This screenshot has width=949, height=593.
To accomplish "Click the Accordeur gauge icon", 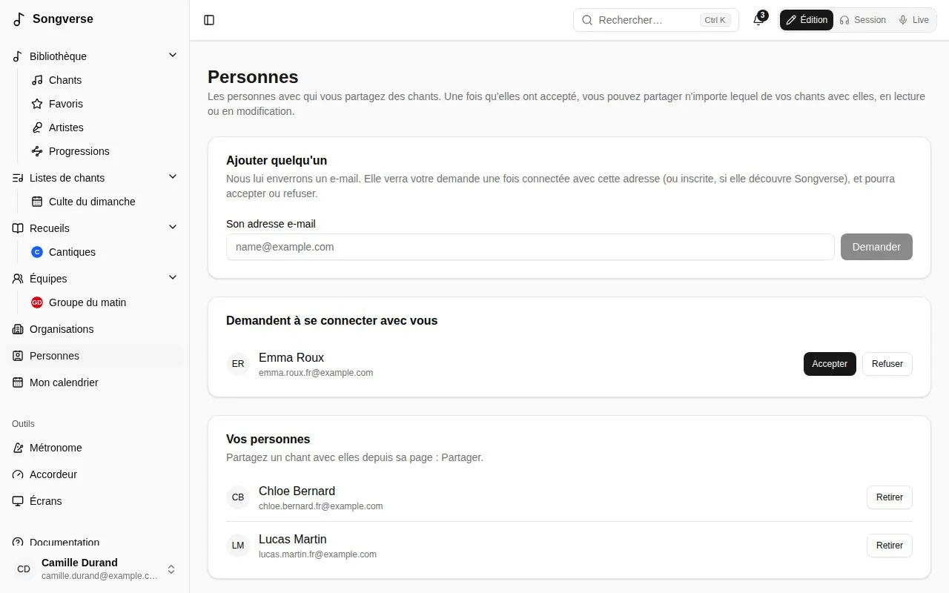I will (18, 474).
